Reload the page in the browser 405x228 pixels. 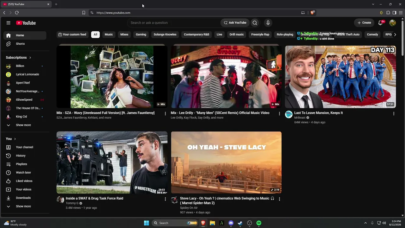(17, 13)
